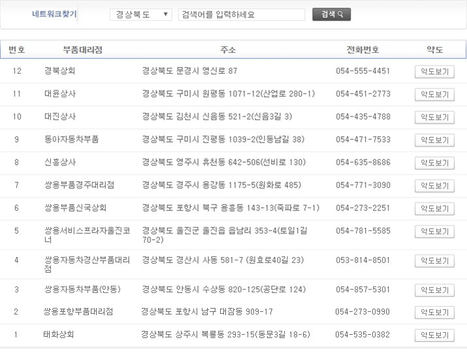Screen dimensions: 467x357
Task: Open map for 쌍용자동차부품(안동)
Action: coord(434,290)
